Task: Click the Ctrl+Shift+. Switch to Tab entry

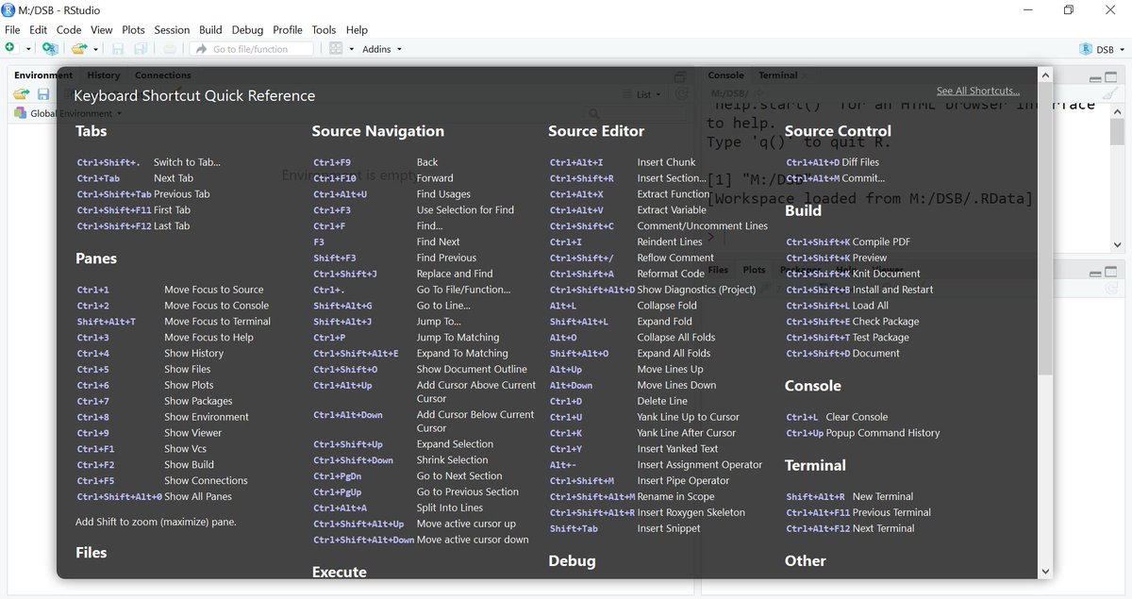Action: 149,162
